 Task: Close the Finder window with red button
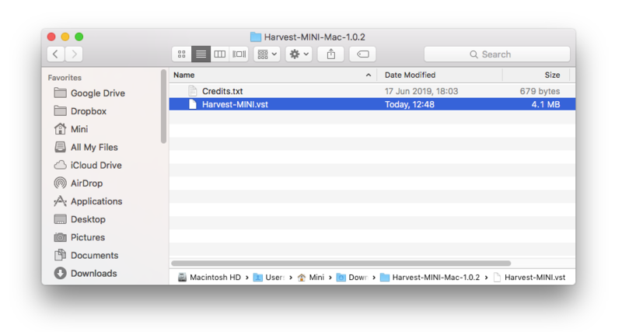click(51, 37)
